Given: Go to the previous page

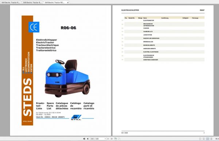Looking at the screenshot, I should coord(88,139).
